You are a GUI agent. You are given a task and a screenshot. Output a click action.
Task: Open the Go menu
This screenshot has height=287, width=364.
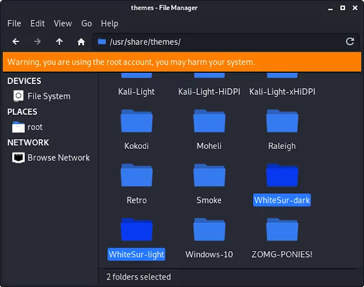pyautogui.click(x=86, y=23)
